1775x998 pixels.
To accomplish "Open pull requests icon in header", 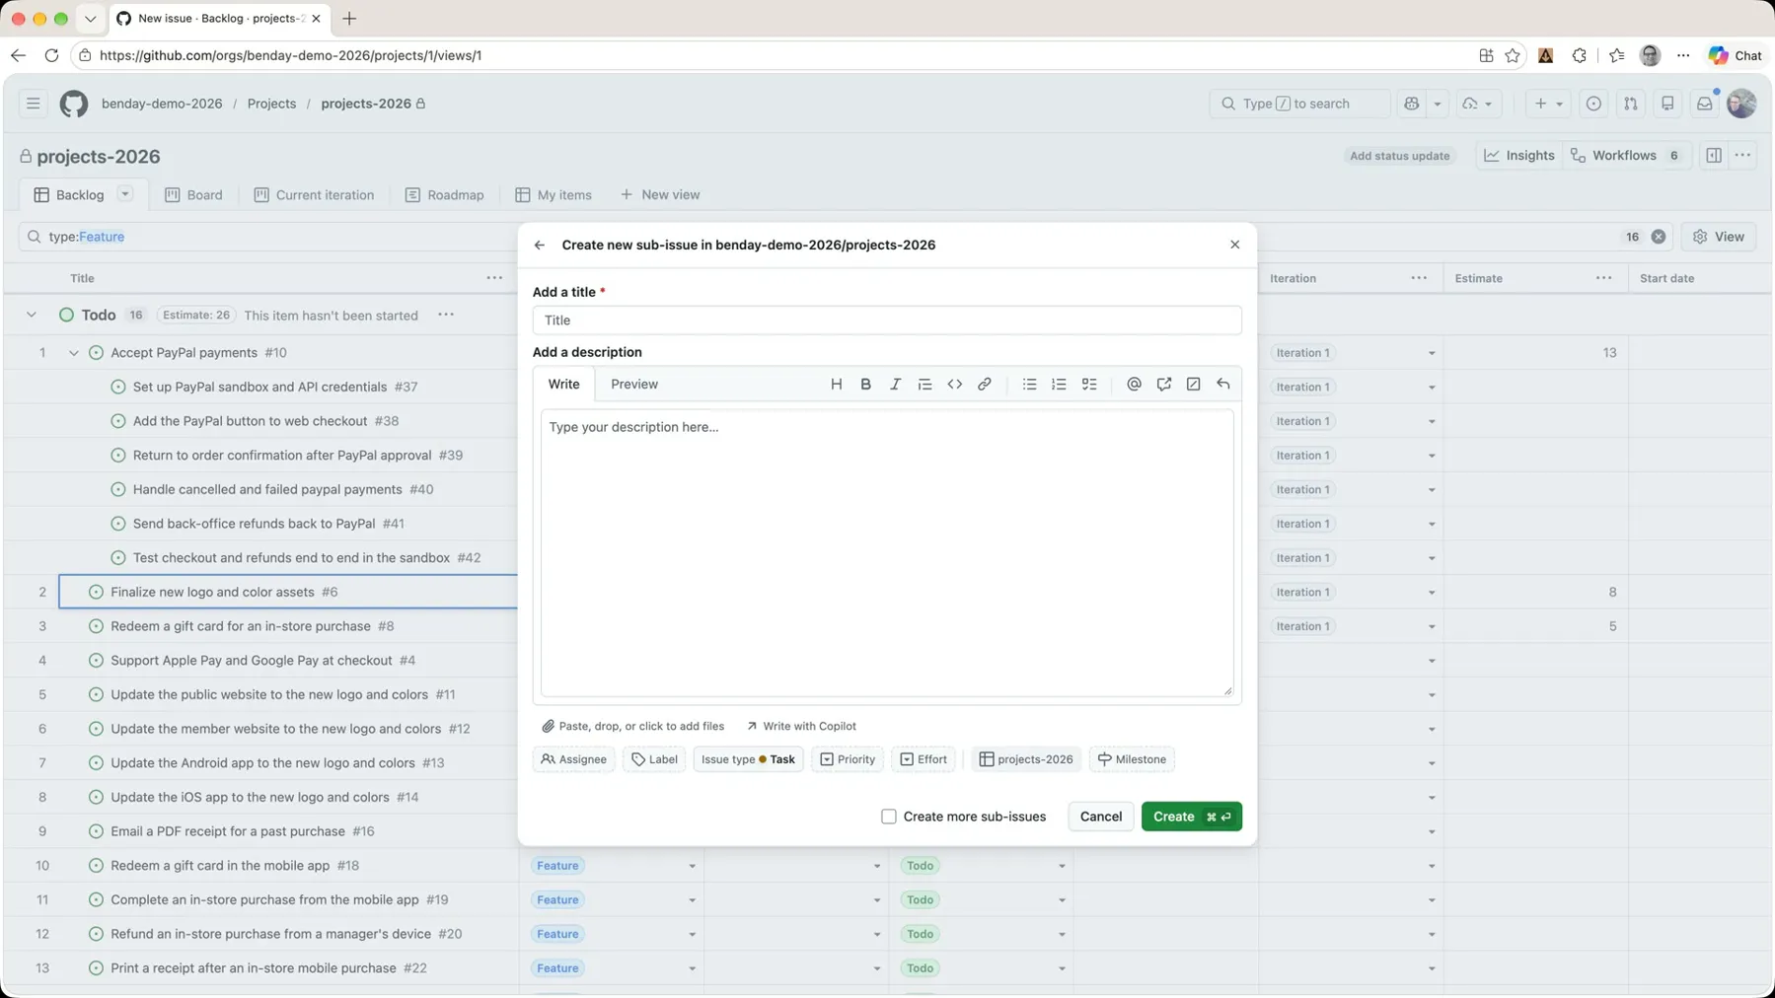I will [x=1630, y=104].
